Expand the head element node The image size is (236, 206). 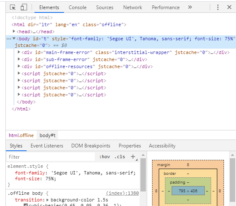[14, 31]
